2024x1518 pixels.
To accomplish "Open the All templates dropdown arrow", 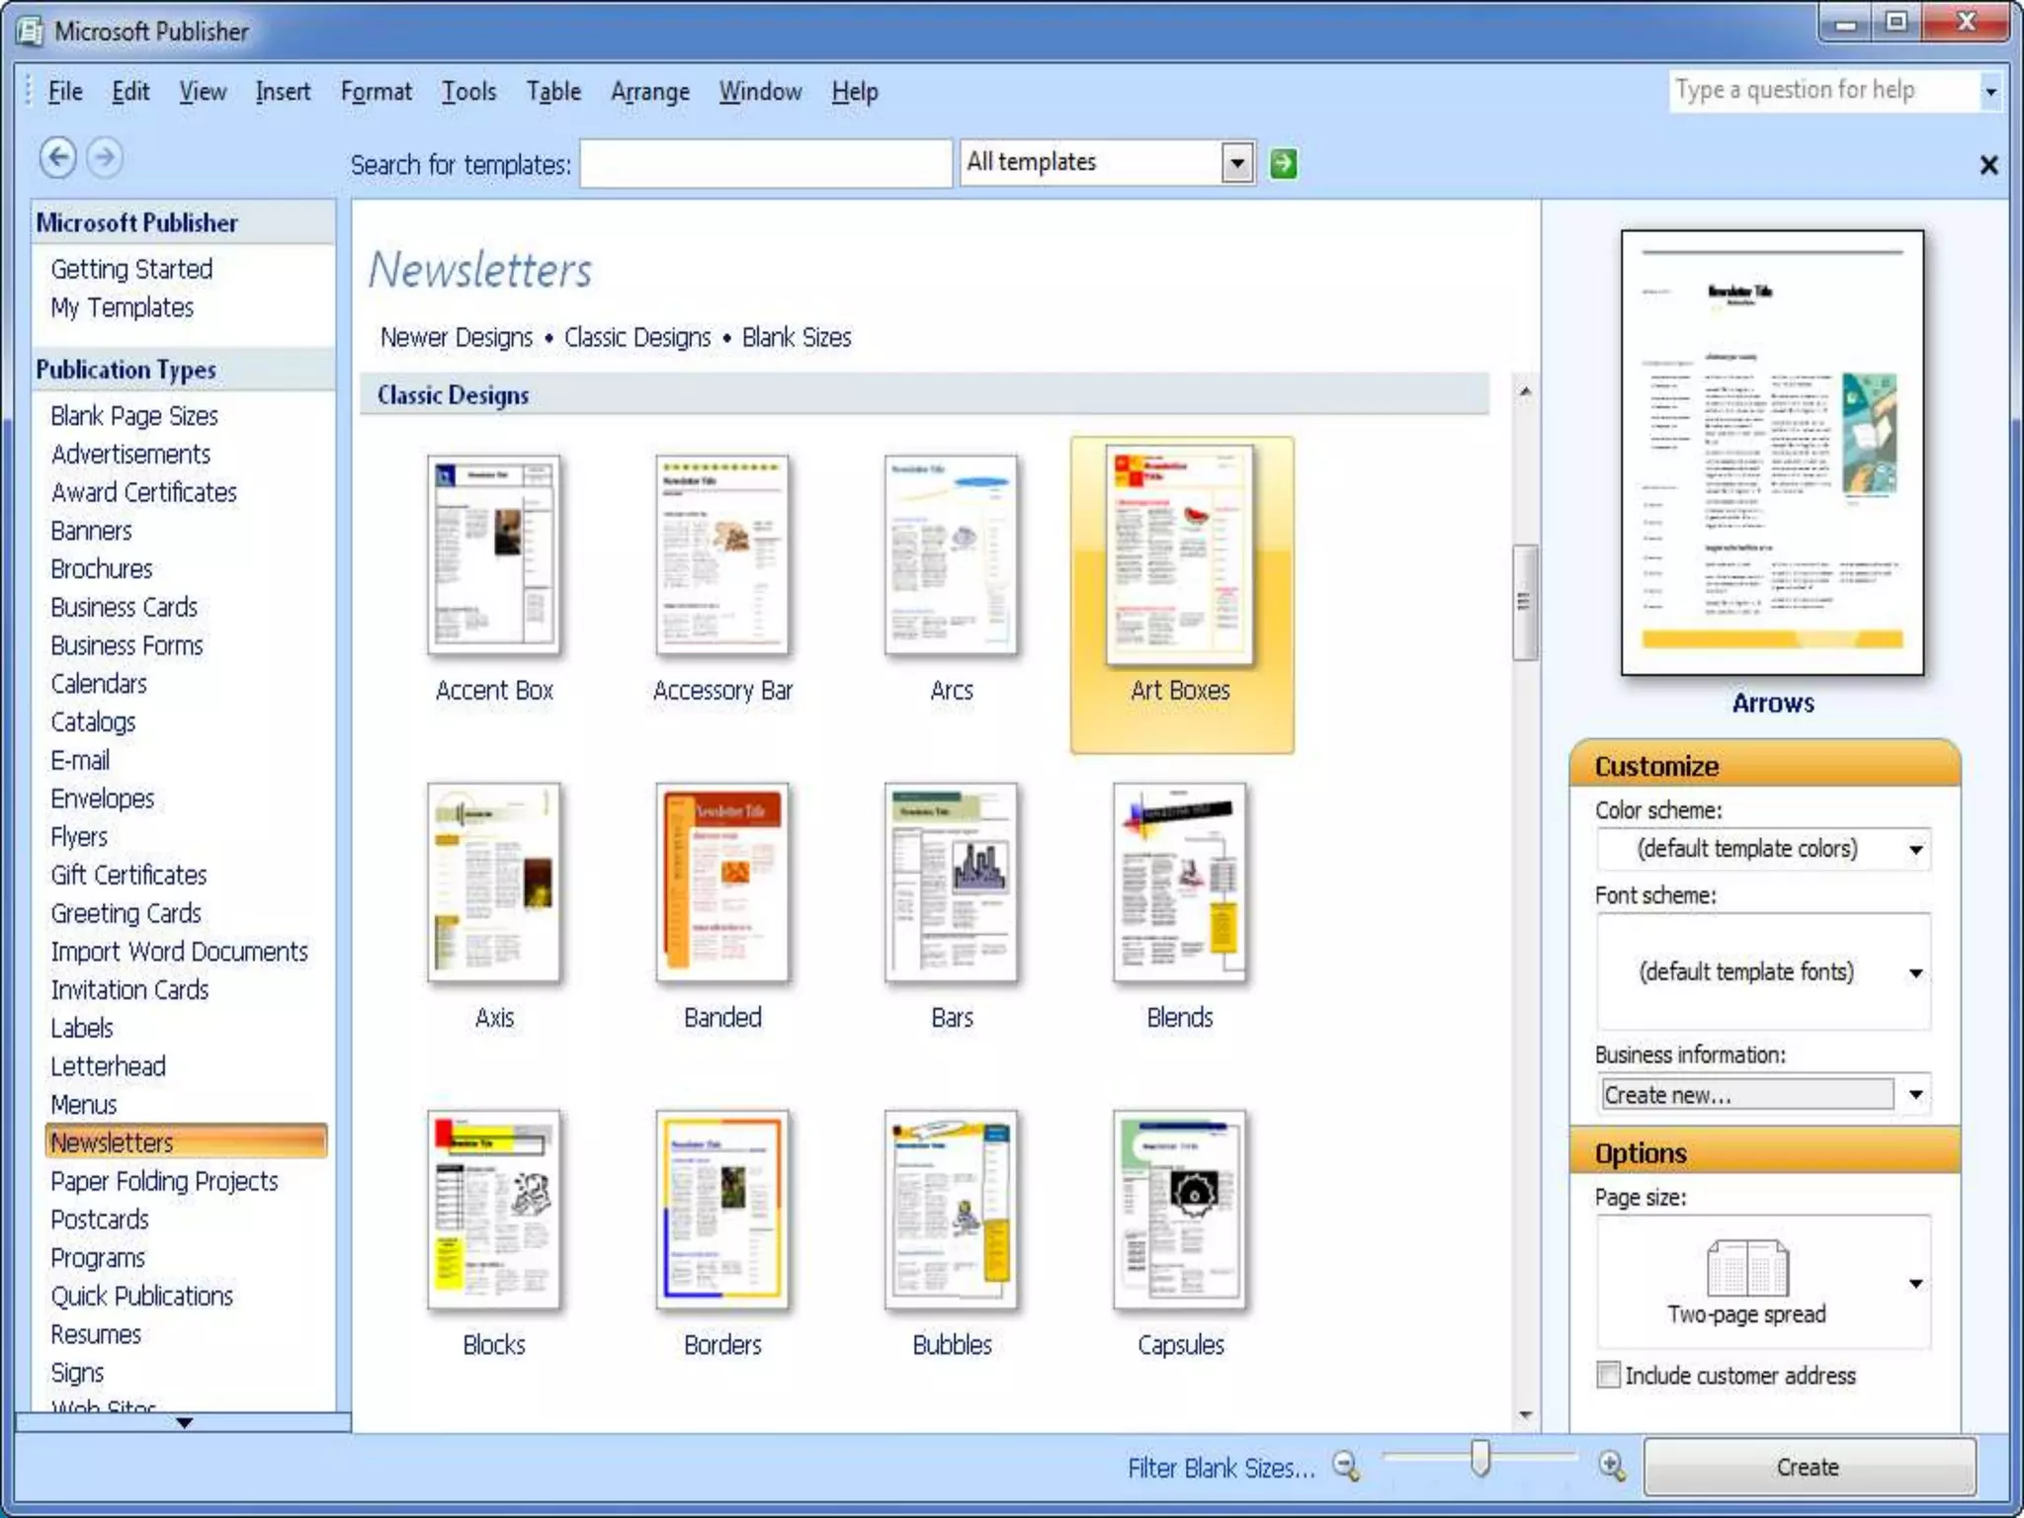I will (1237, 163).
